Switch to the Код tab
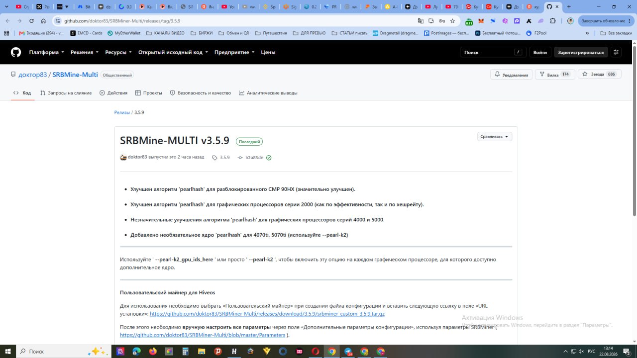 22,93
